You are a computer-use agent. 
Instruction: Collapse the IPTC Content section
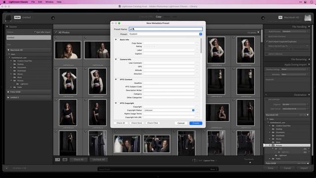click(x=116, y=79)
